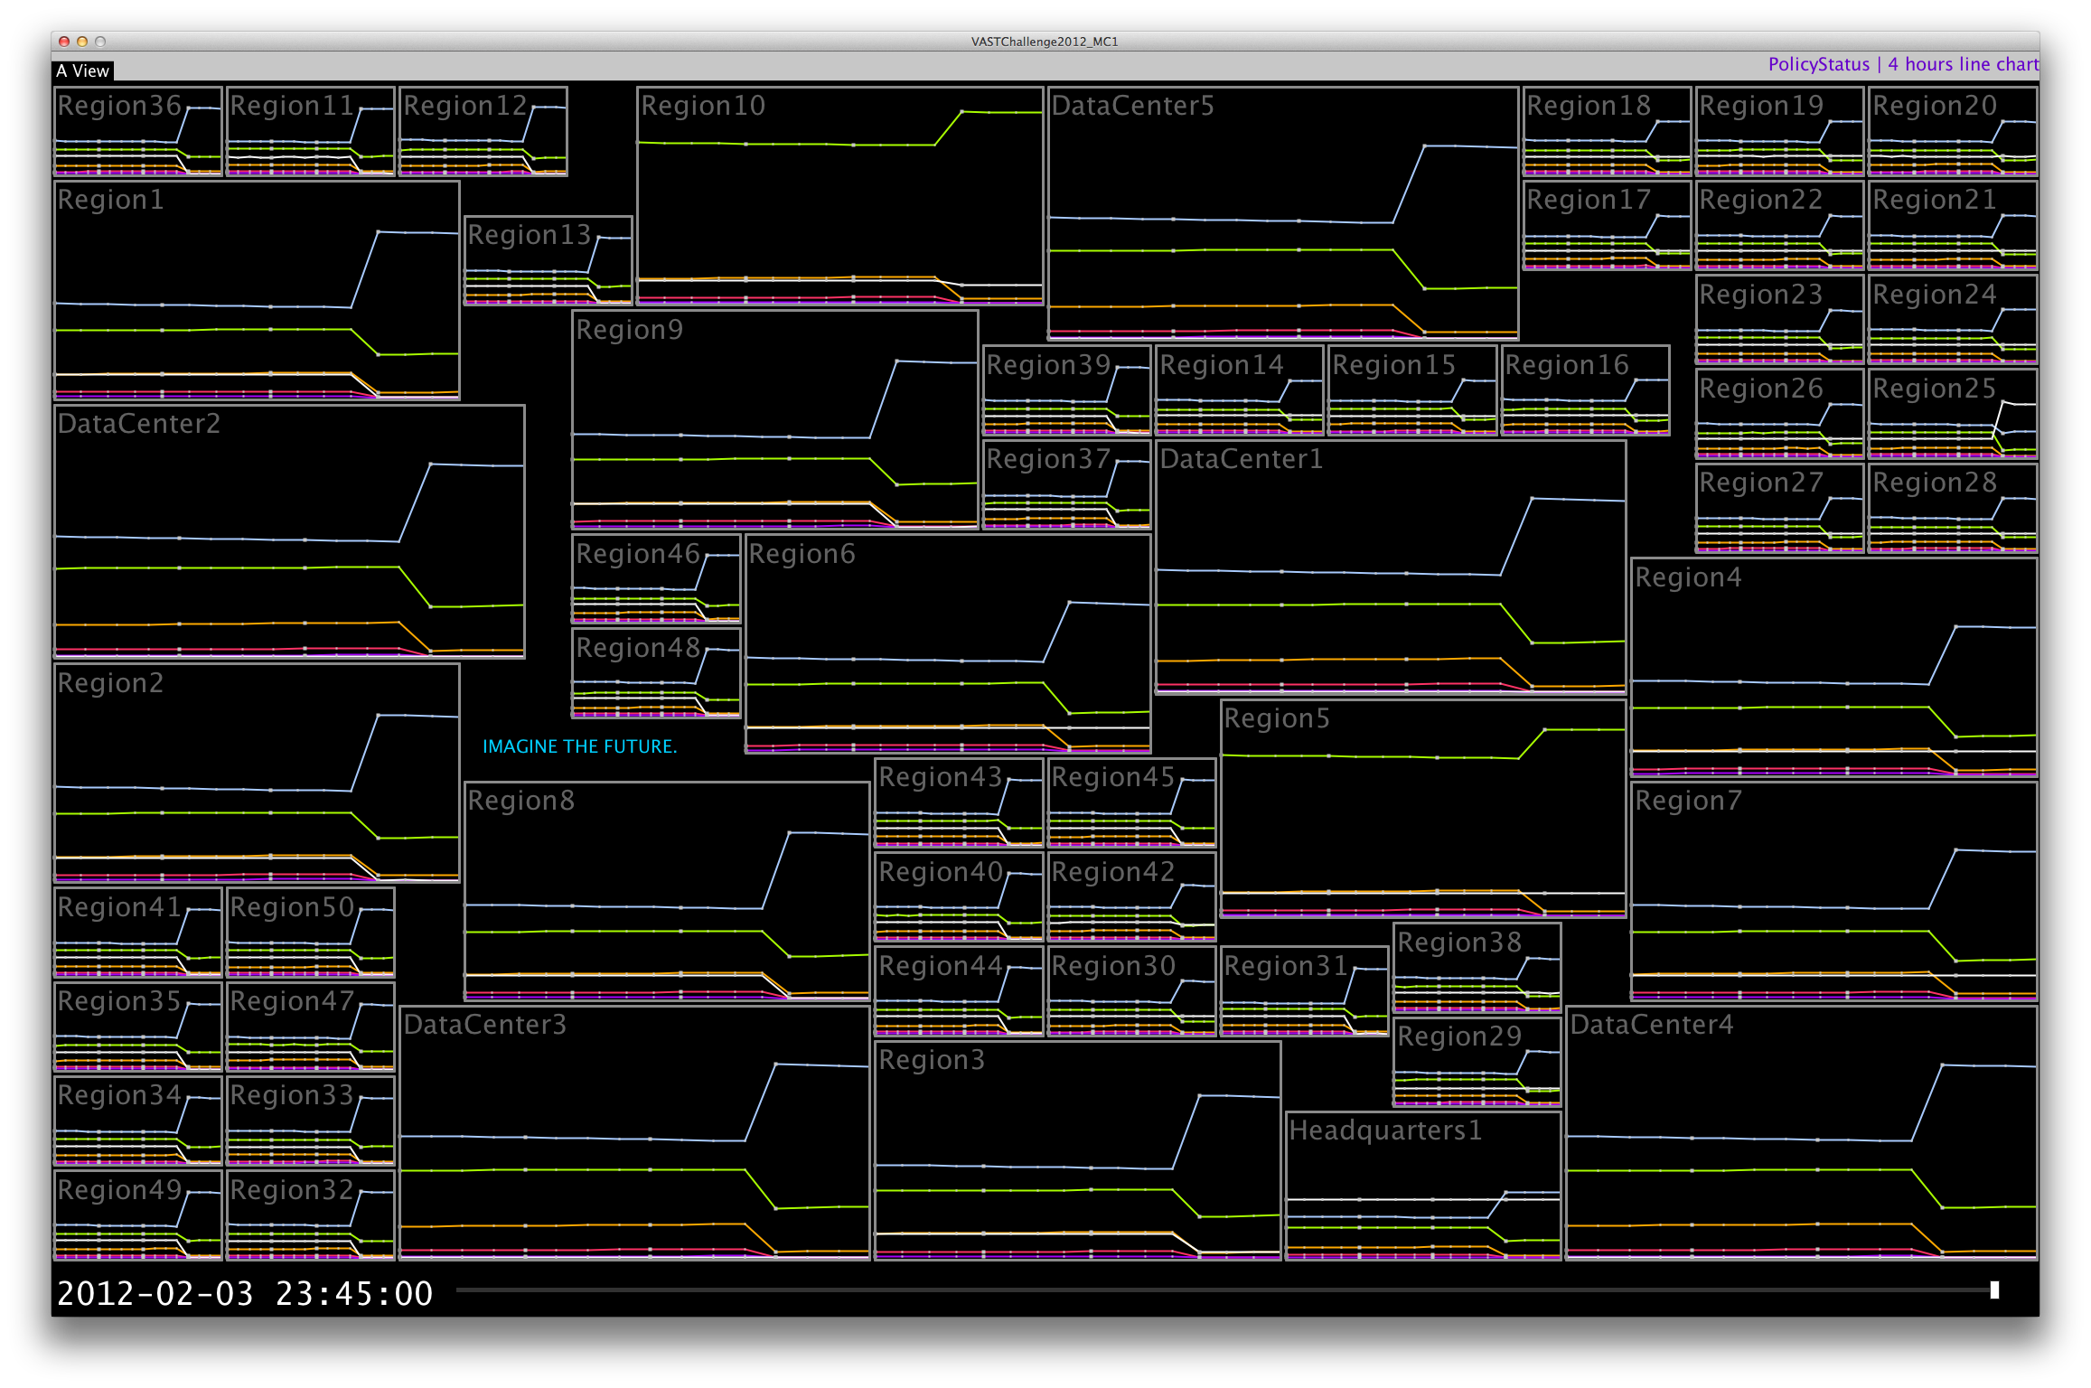Open the Region4 line chart

point(1834,668)
